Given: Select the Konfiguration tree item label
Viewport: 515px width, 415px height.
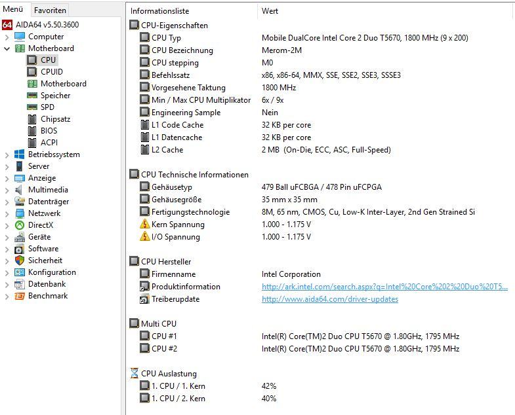Looking at the screenshot, I should (x=52, y=272).
